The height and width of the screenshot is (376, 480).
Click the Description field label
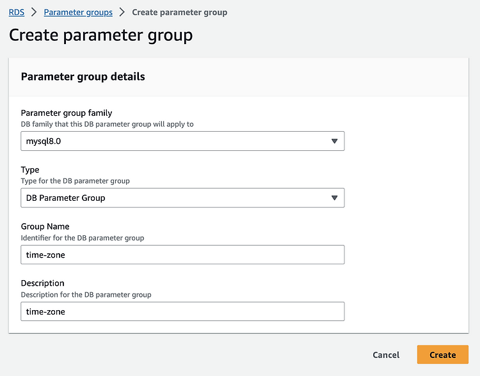(x=42, y=283)
